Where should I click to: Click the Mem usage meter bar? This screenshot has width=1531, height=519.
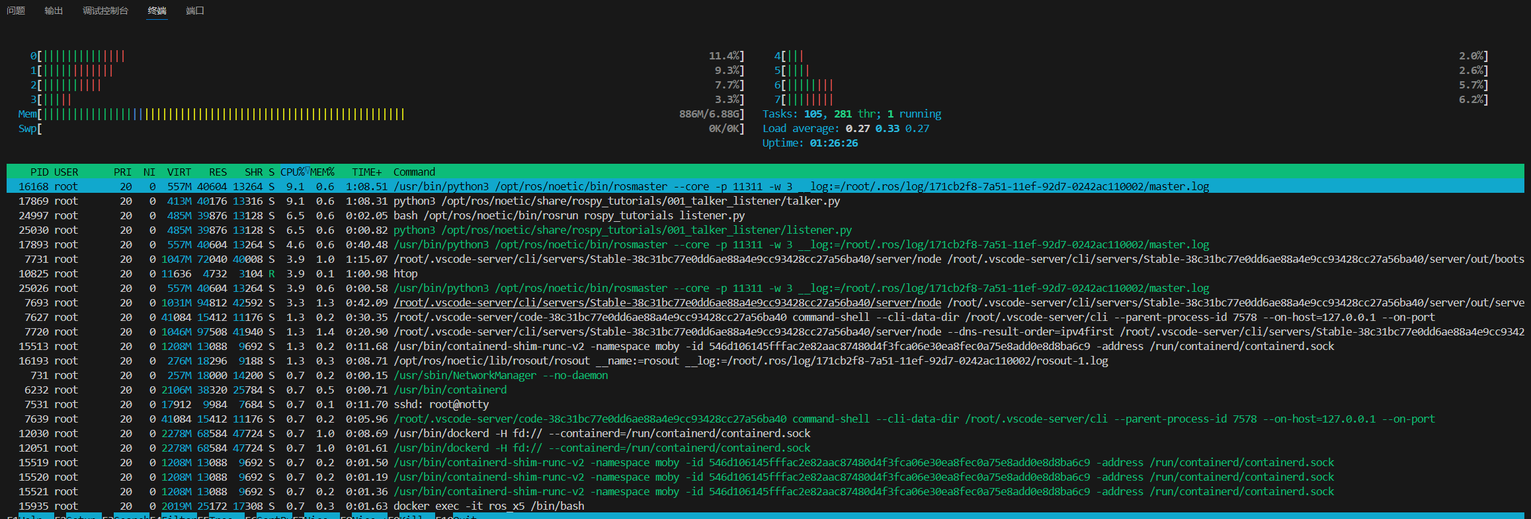point(224,114)
